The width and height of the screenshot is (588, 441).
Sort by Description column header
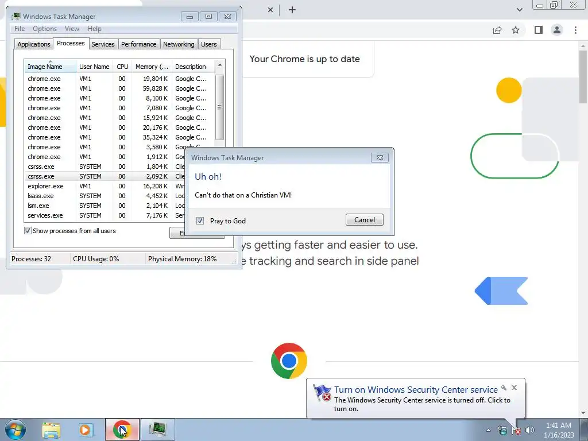[x=193, y=67]
